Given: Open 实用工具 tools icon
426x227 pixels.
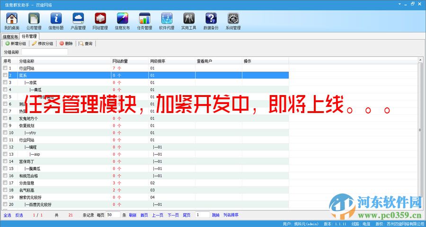Looking at the screenshot, I should (x=189, y=21).
